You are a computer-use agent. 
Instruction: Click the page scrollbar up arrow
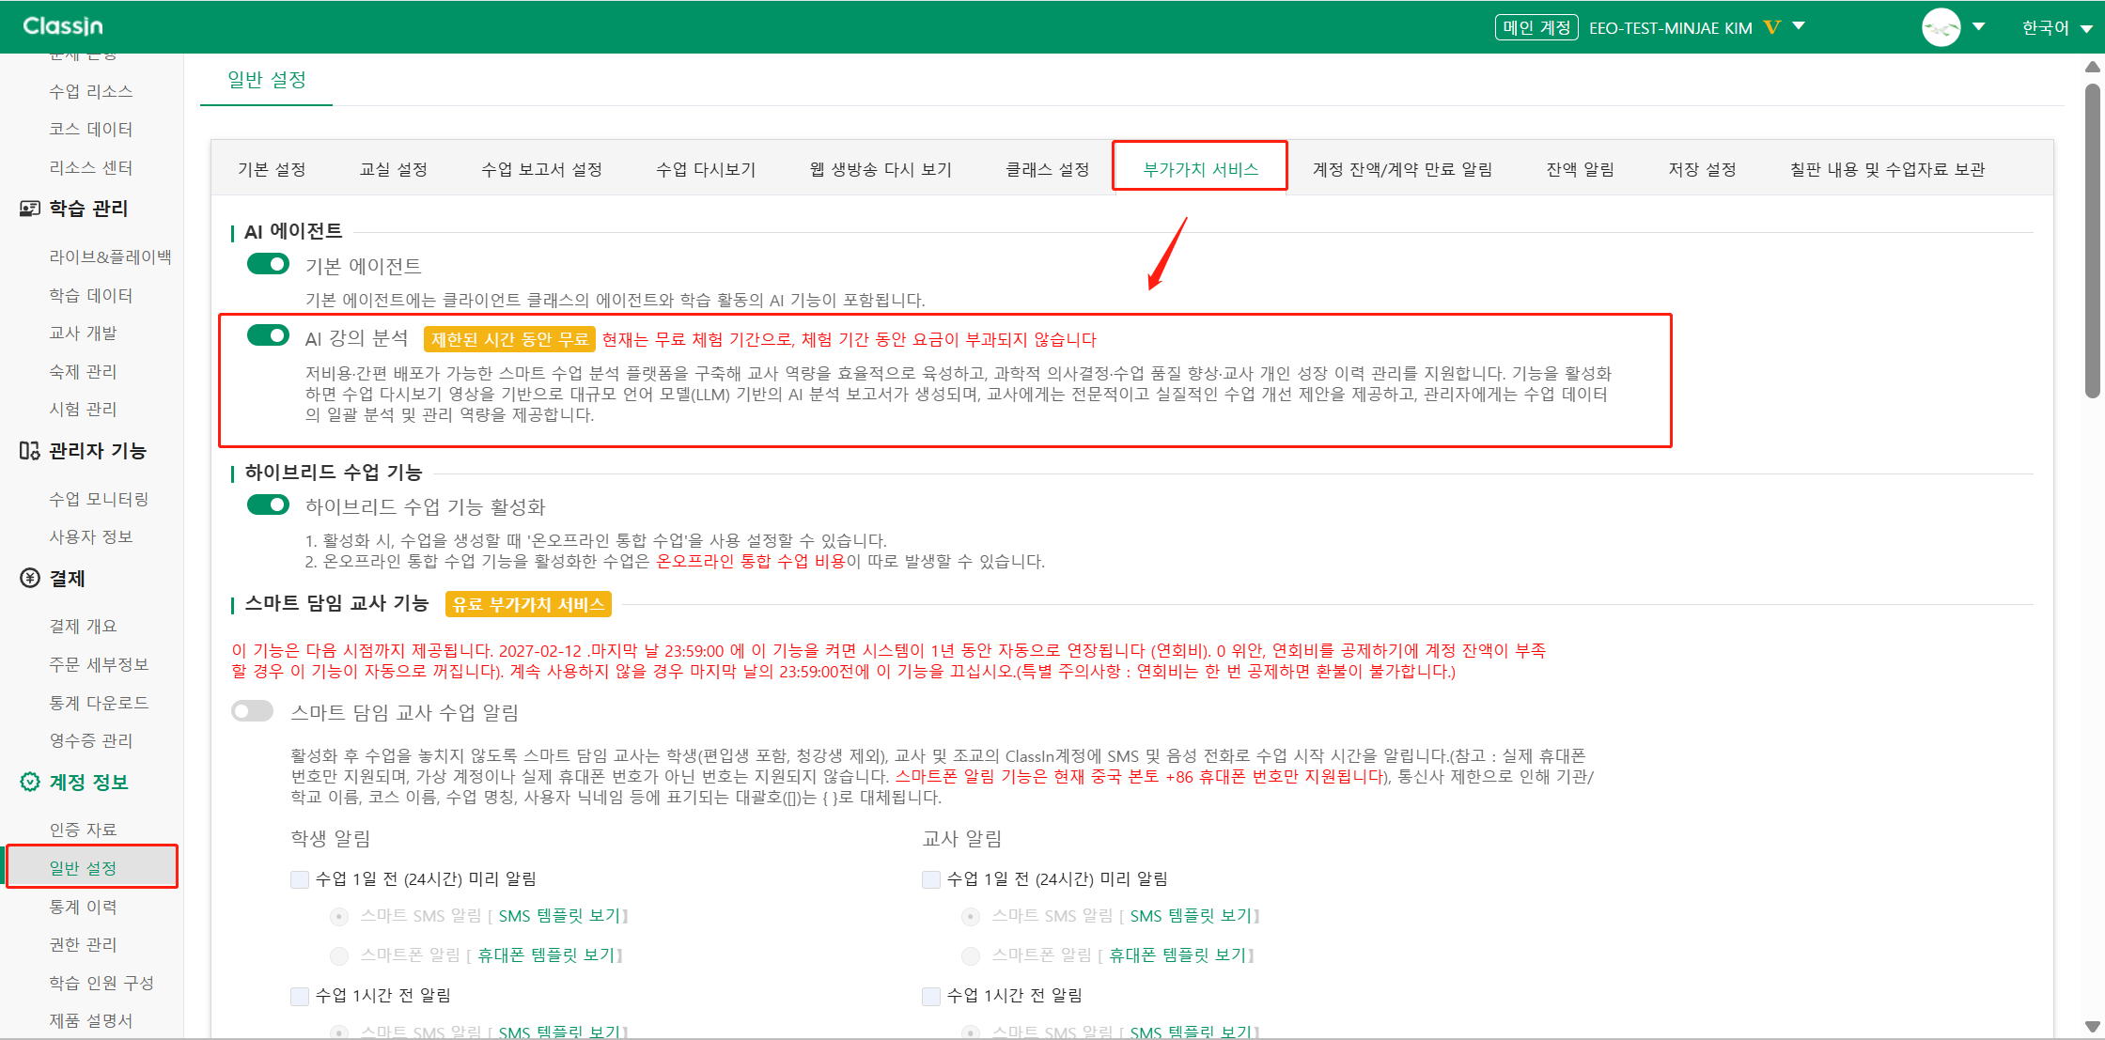pos(2093,67)
